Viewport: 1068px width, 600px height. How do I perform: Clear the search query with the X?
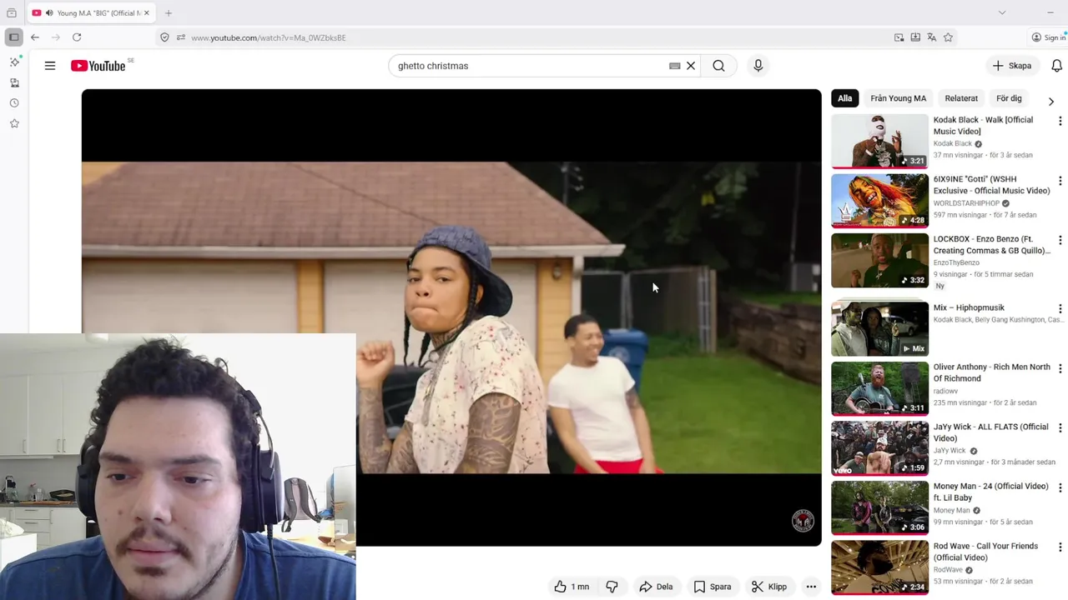(x=691, y=66)
